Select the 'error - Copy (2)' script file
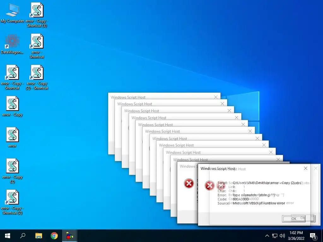This screenshot has height=242, width=323. 12,171
